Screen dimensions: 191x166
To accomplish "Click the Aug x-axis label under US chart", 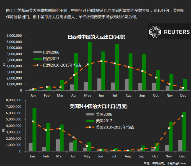I will coord(128,156).
